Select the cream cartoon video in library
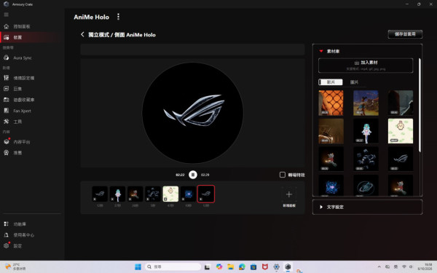This screenshot has width=437, height=273. (401, 131)
